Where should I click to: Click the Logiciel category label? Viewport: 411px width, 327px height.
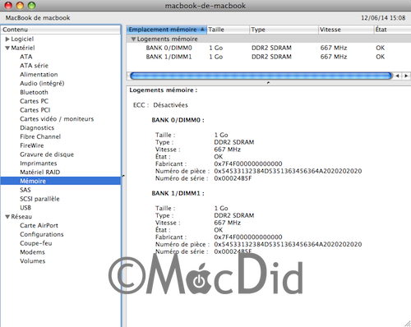click(22, 39)
